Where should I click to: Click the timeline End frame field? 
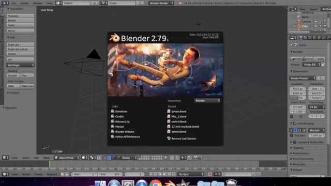click(x=110, y=174)
